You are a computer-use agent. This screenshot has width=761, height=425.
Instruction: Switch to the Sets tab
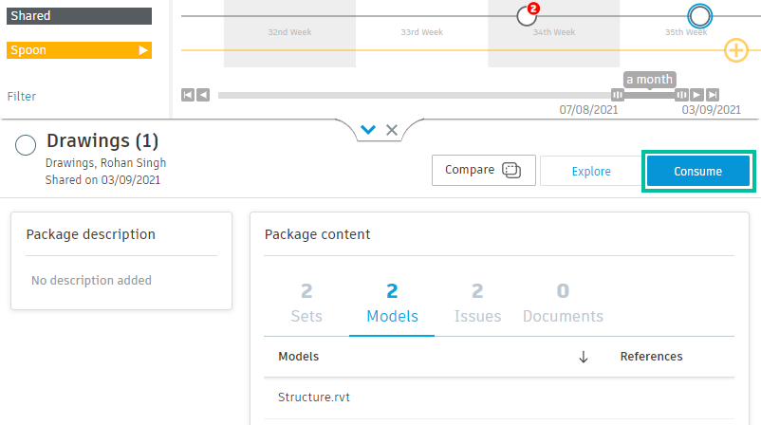pos(306,304)
